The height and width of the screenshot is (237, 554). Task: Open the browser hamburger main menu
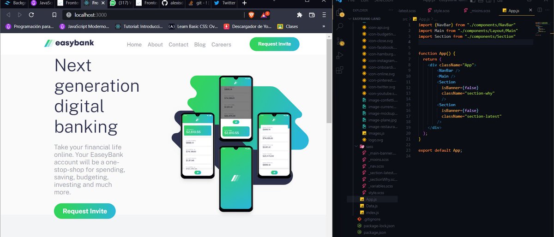pos(324,15)
